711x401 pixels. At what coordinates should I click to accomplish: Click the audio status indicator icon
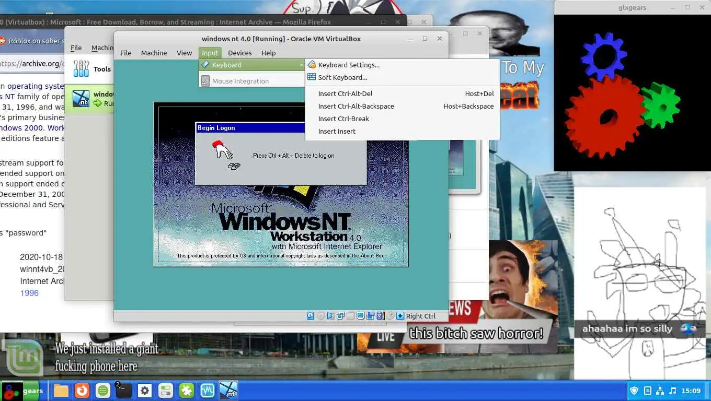(330, 316)
